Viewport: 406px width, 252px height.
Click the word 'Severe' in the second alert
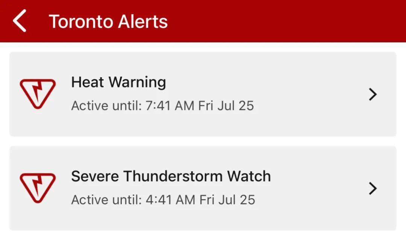click(95, 176)
